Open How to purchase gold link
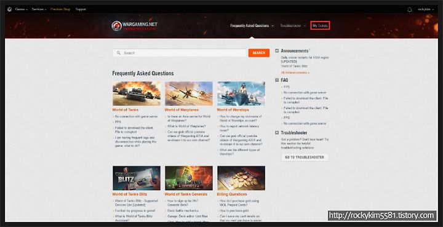 tap(234, 210)
